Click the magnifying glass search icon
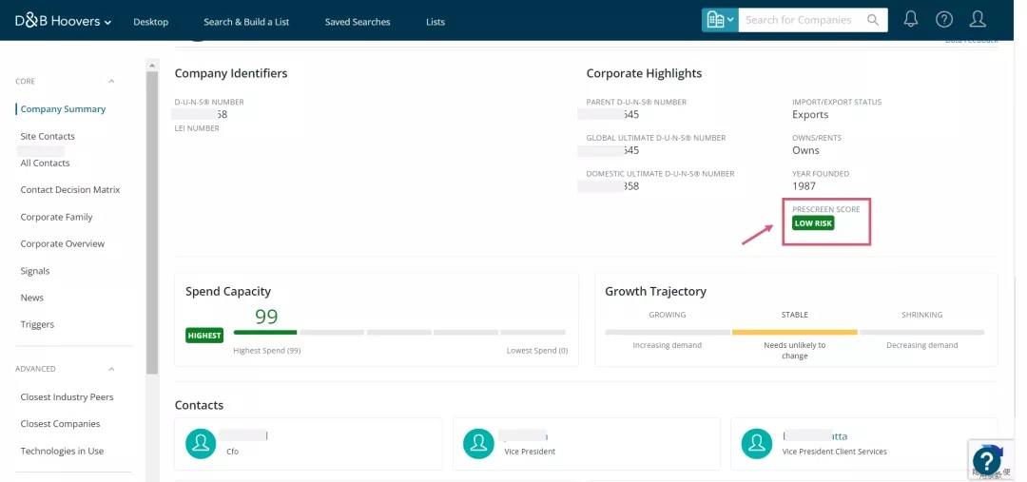 pyautogui.click(x=873, y=20)
